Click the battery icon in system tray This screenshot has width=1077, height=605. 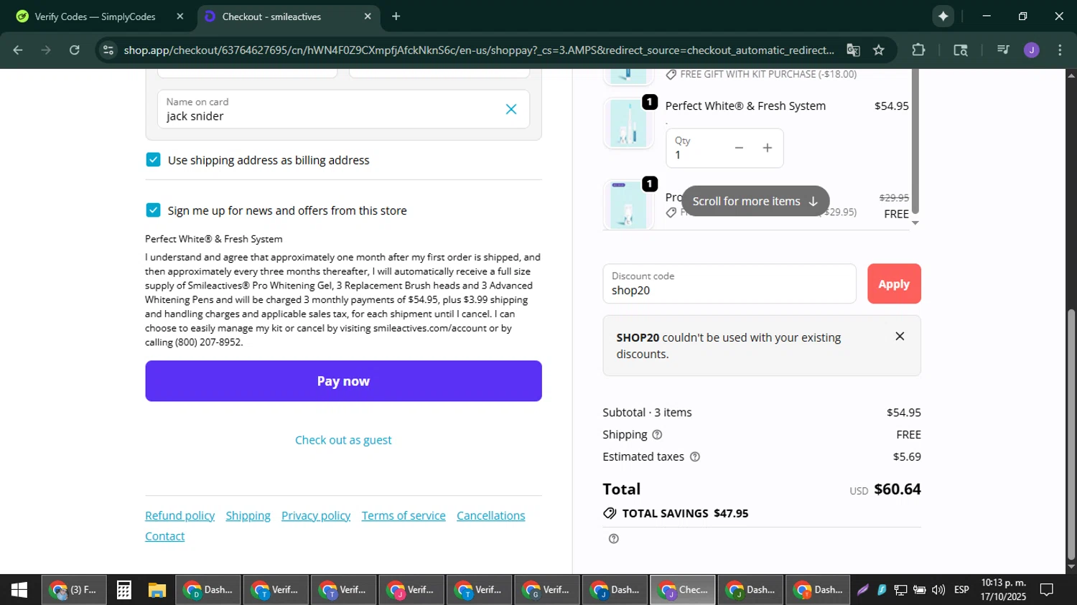click(x=919, y=590)
